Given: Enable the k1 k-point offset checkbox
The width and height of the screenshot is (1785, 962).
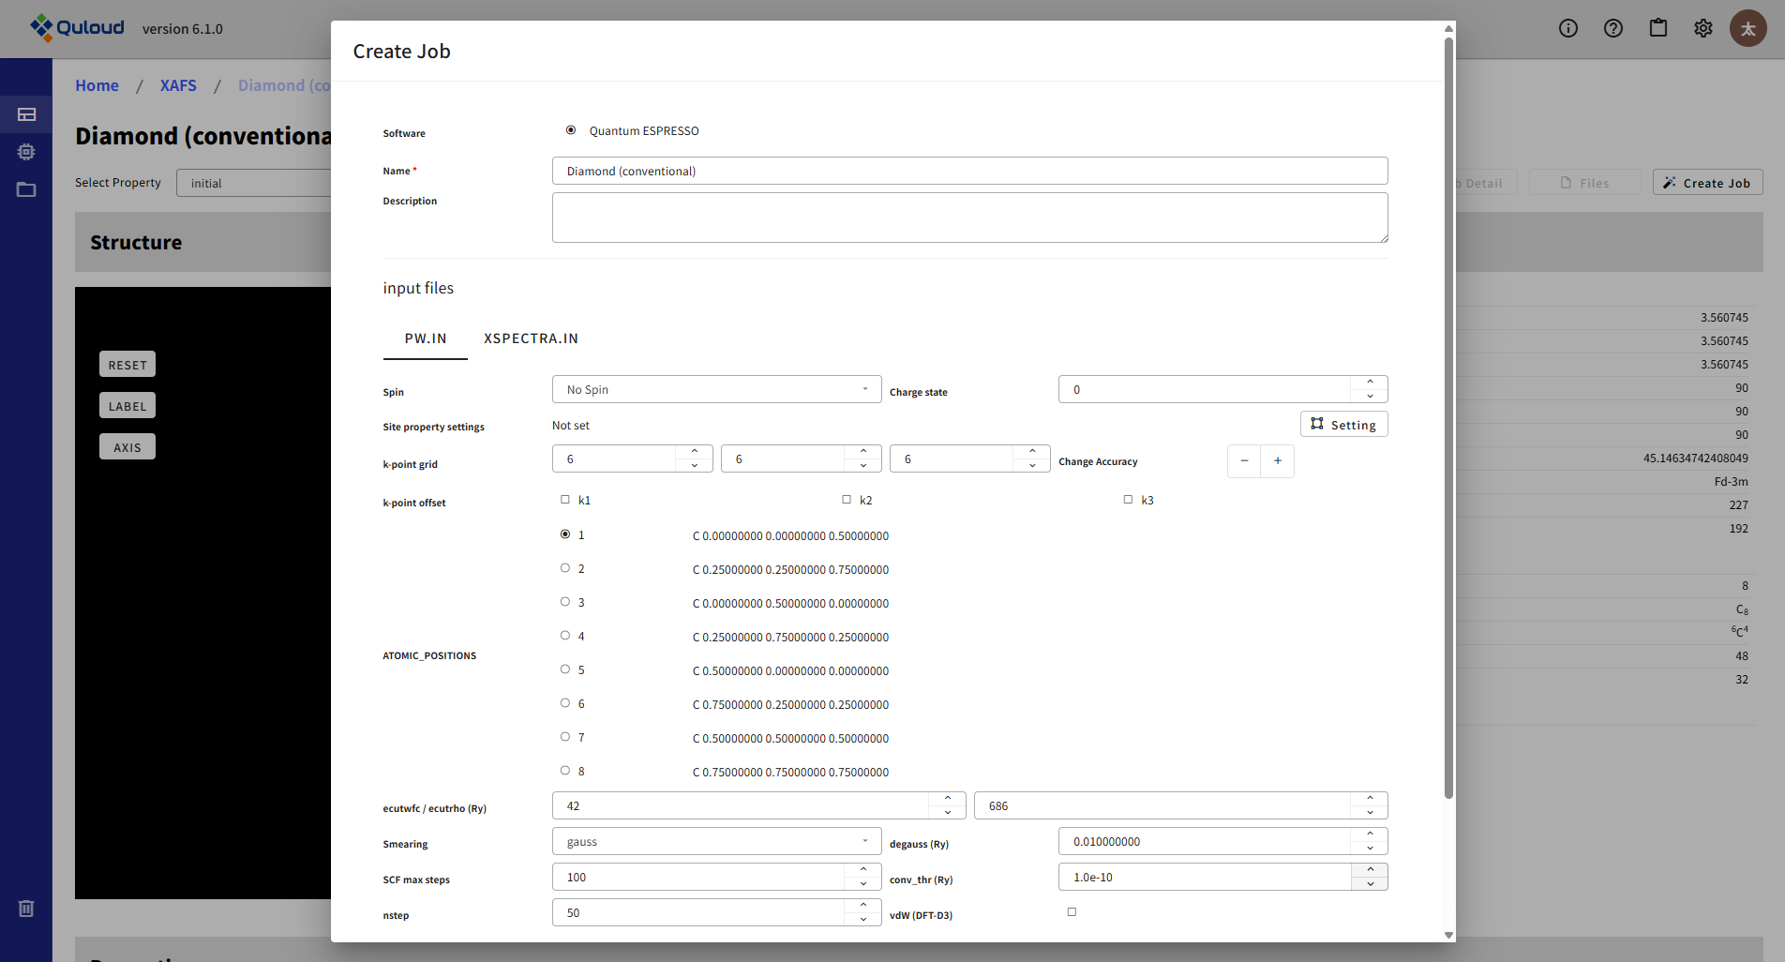Looking at the screenshot, I should [564, 499].
